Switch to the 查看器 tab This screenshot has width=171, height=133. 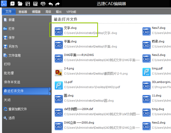[x=23, y=12]
